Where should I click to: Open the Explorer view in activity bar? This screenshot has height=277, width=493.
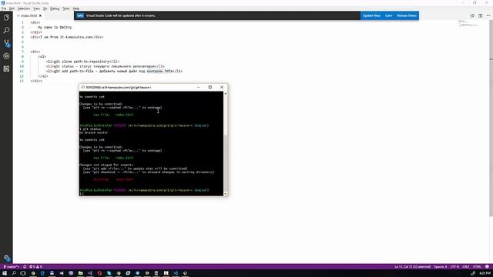pyautogui.click(x=6, y=17)
